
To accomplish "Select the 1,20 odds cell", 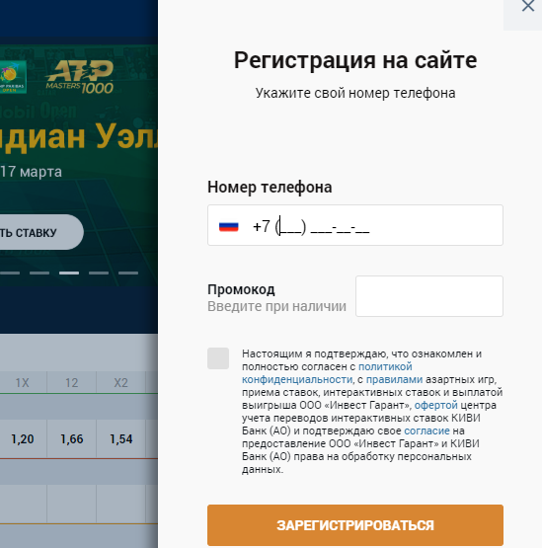I will click(23, 438).
